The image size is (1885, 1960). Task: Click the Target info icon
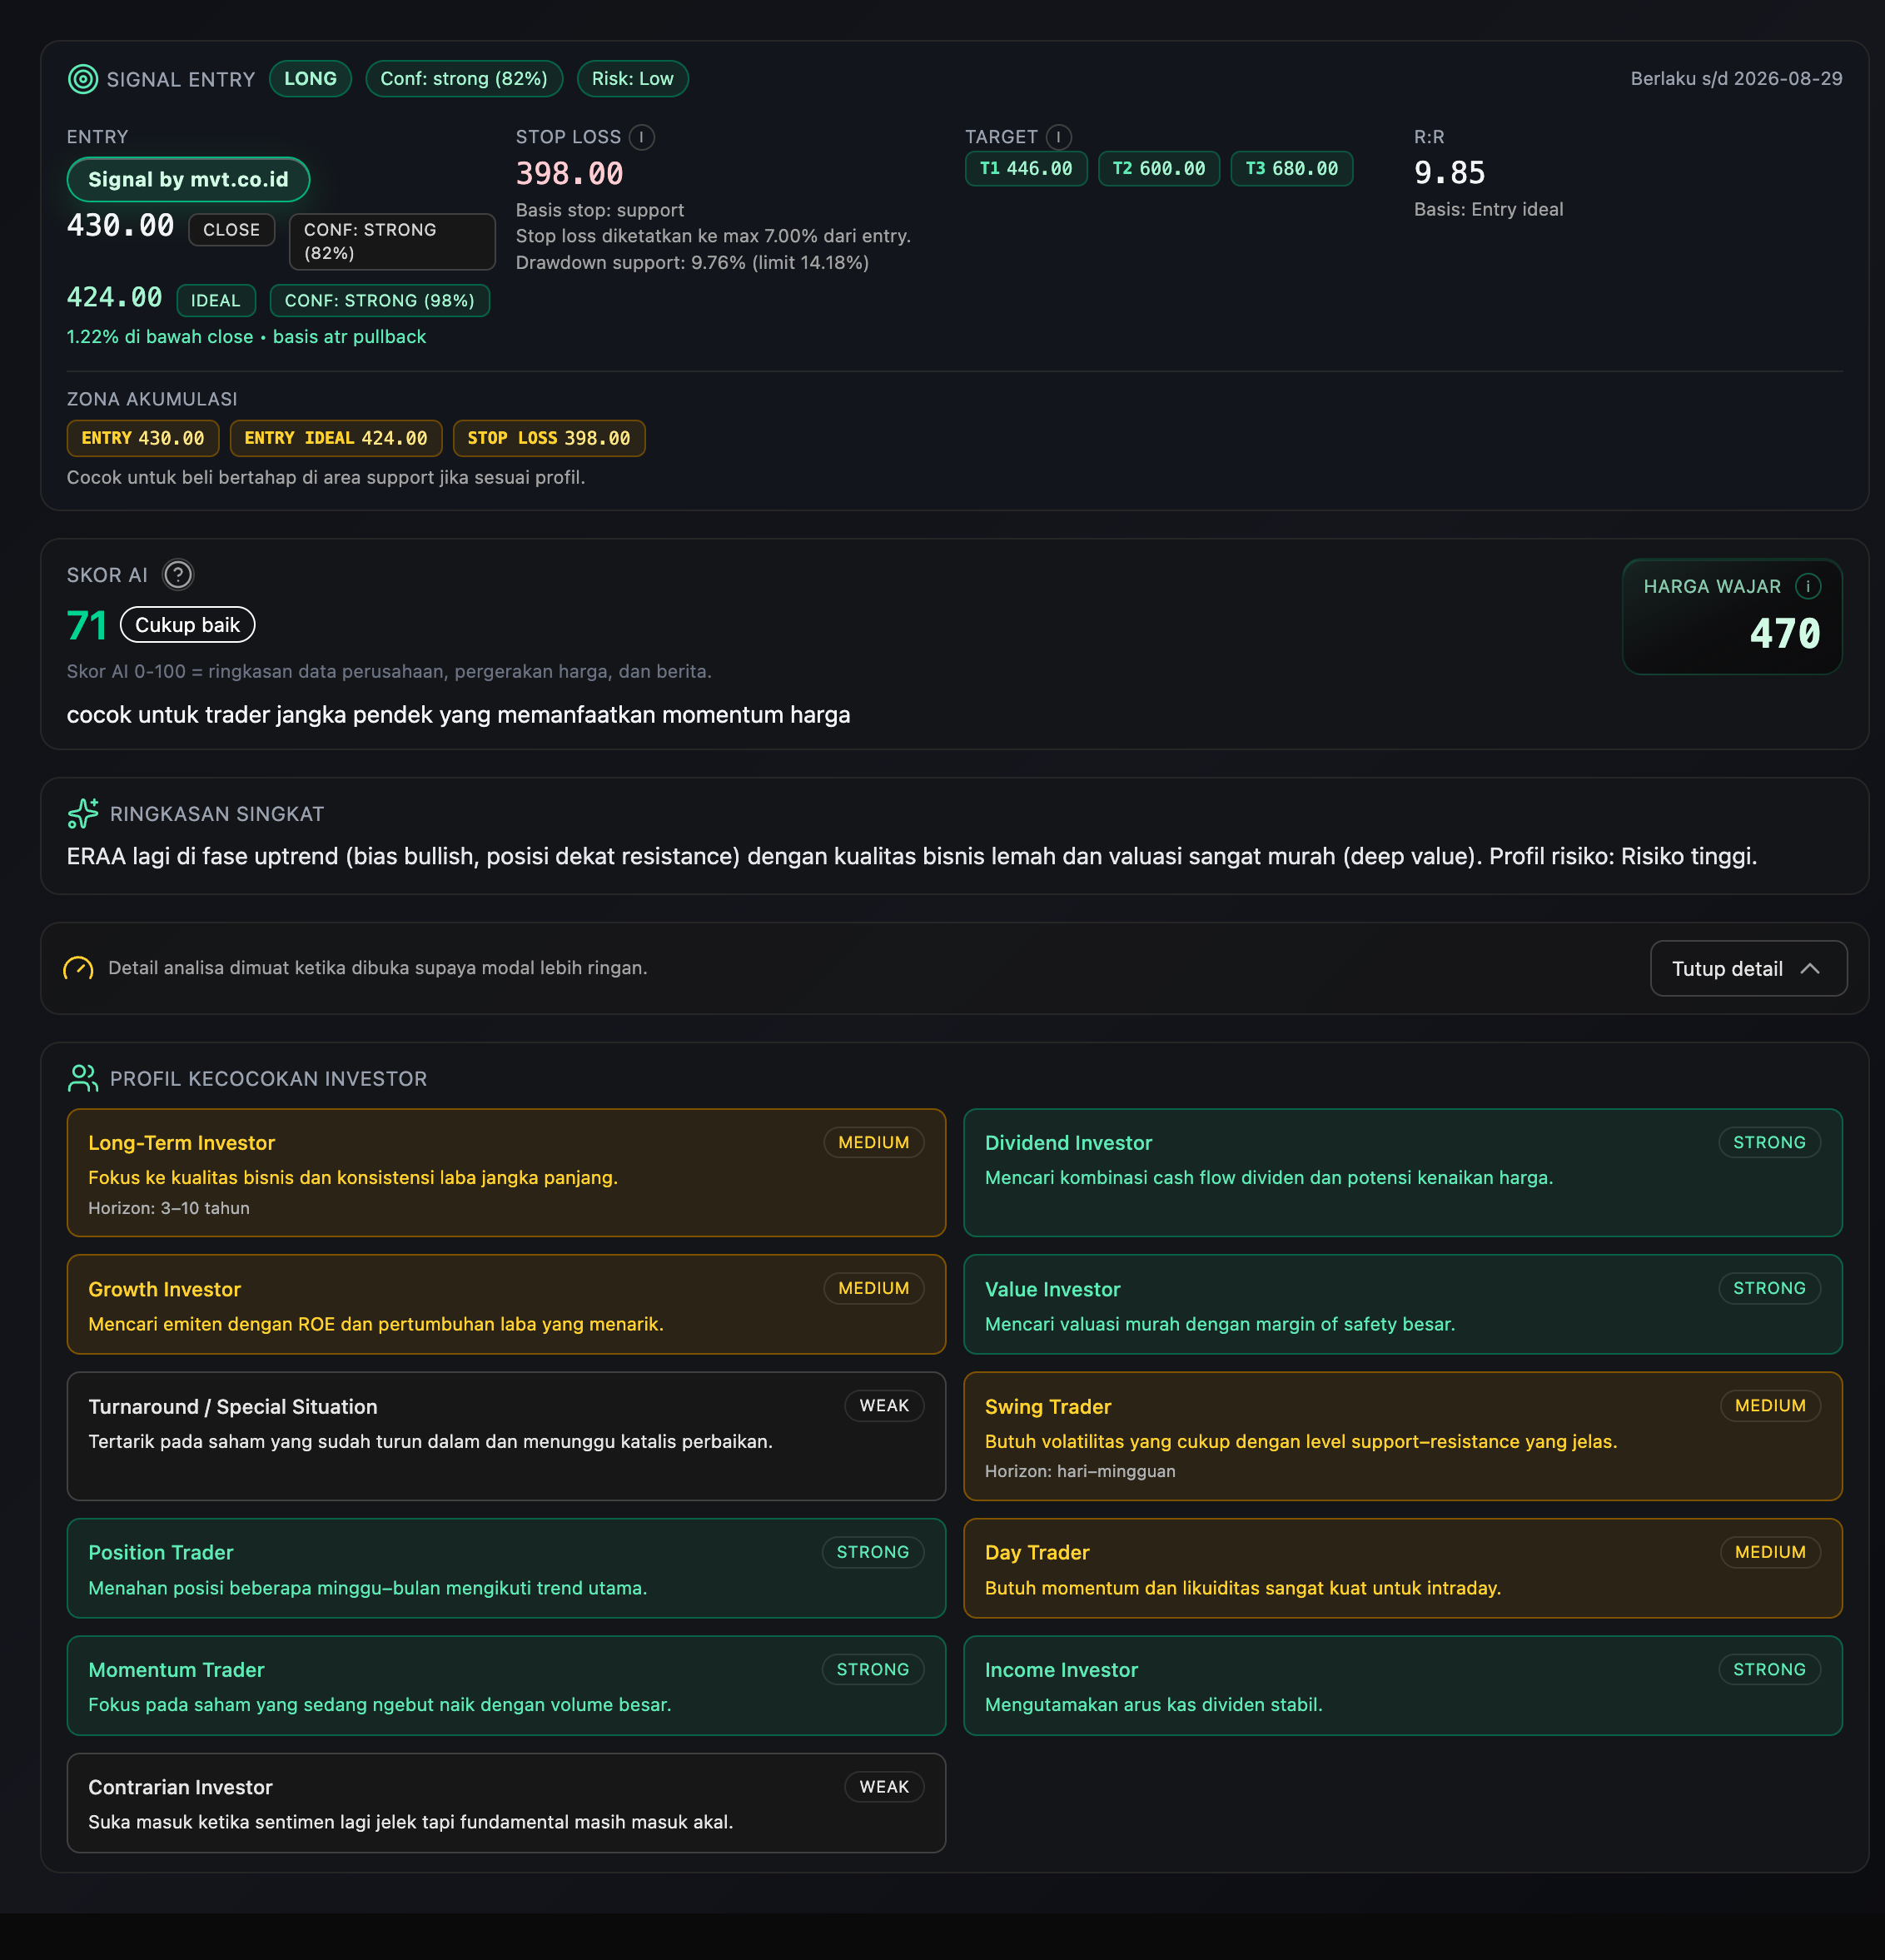1058,137
